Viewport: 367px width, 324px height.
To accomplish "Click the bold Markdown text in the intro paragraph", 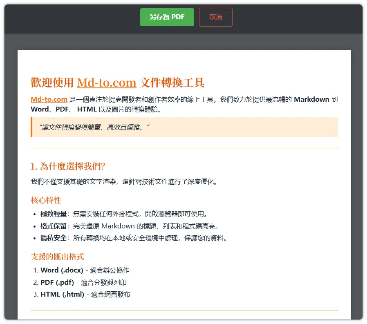I will tap(311, 99).
